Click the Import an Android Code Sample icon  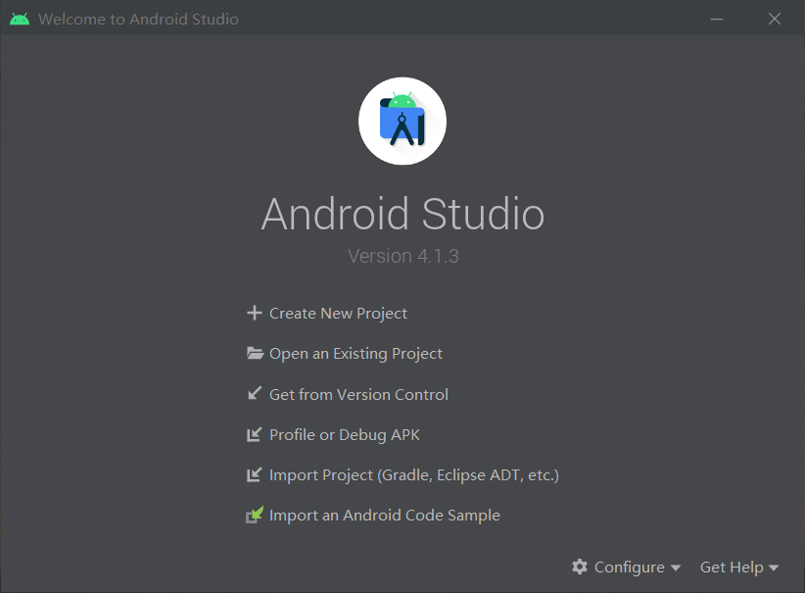coord(255,515)
